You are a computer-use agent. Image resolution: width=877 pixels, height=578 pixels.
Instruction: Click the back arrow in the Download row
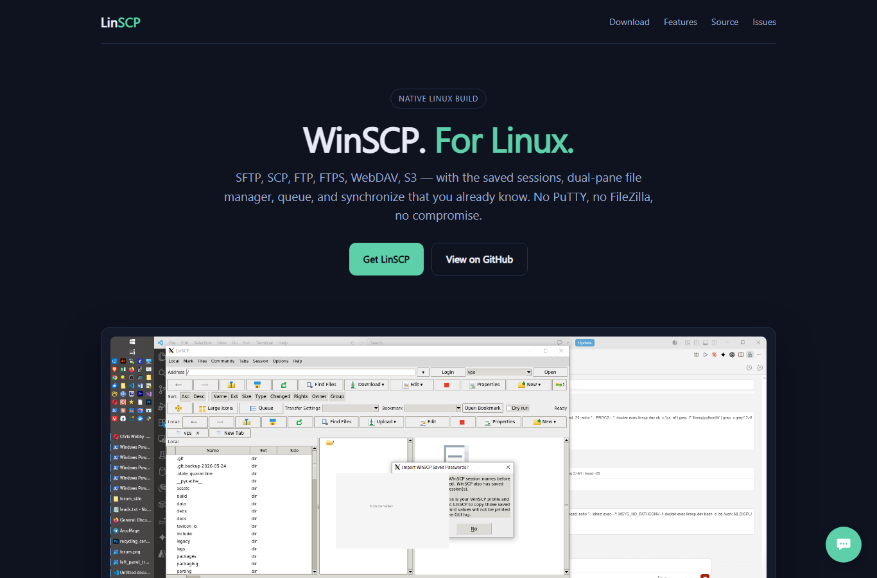(179, 385)
